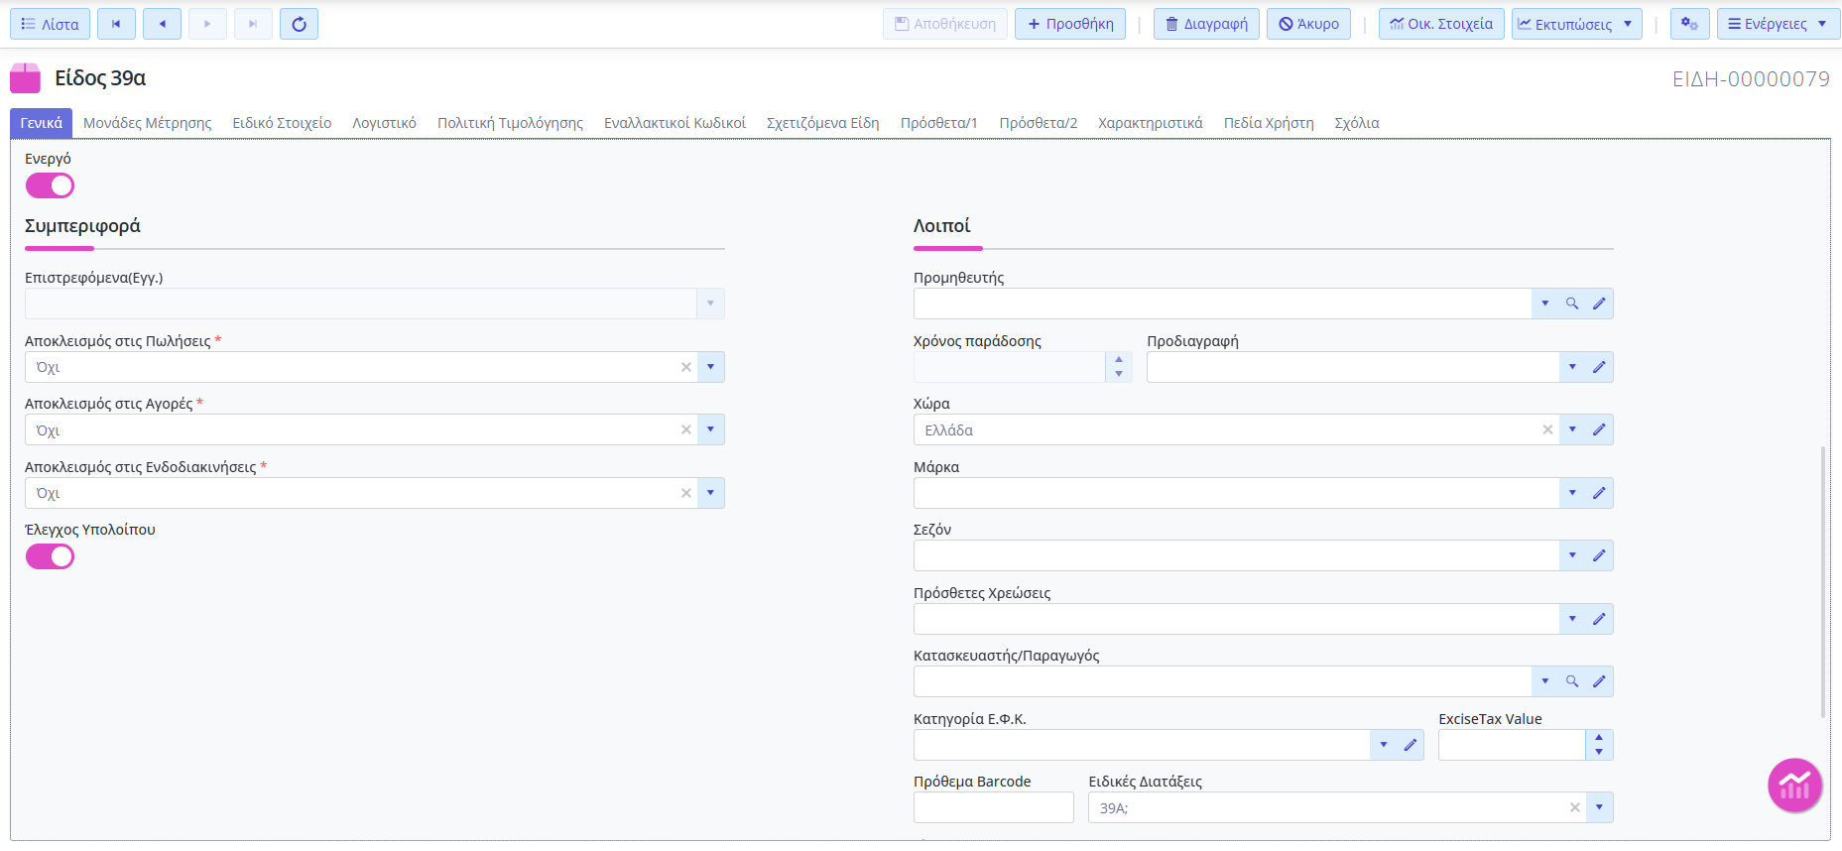
Task: Click the refresh icon in toolbar
Action: point(299,24)
